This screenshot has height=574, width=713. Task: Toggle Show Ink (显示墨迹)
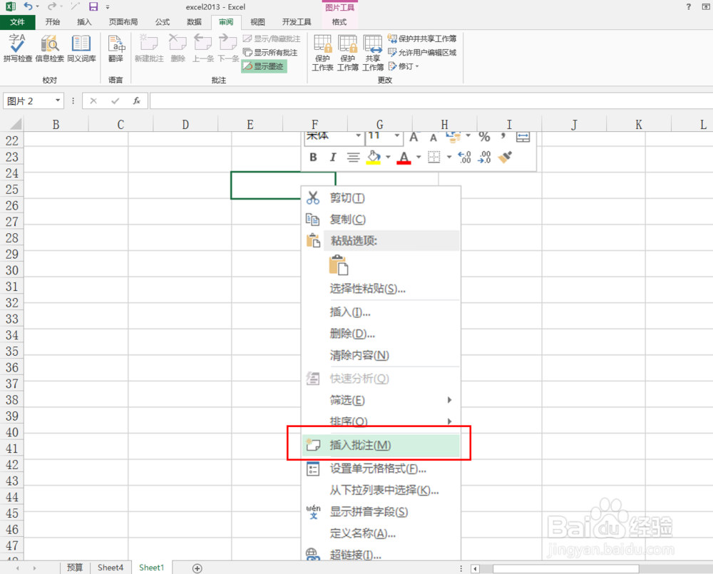tap(265, 65)
